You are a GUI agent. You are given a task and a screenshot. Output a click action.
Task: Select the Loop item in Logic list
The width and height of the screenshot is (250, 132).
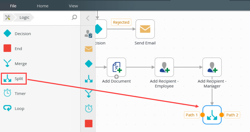pyautogui.click(x=14, y=108)
